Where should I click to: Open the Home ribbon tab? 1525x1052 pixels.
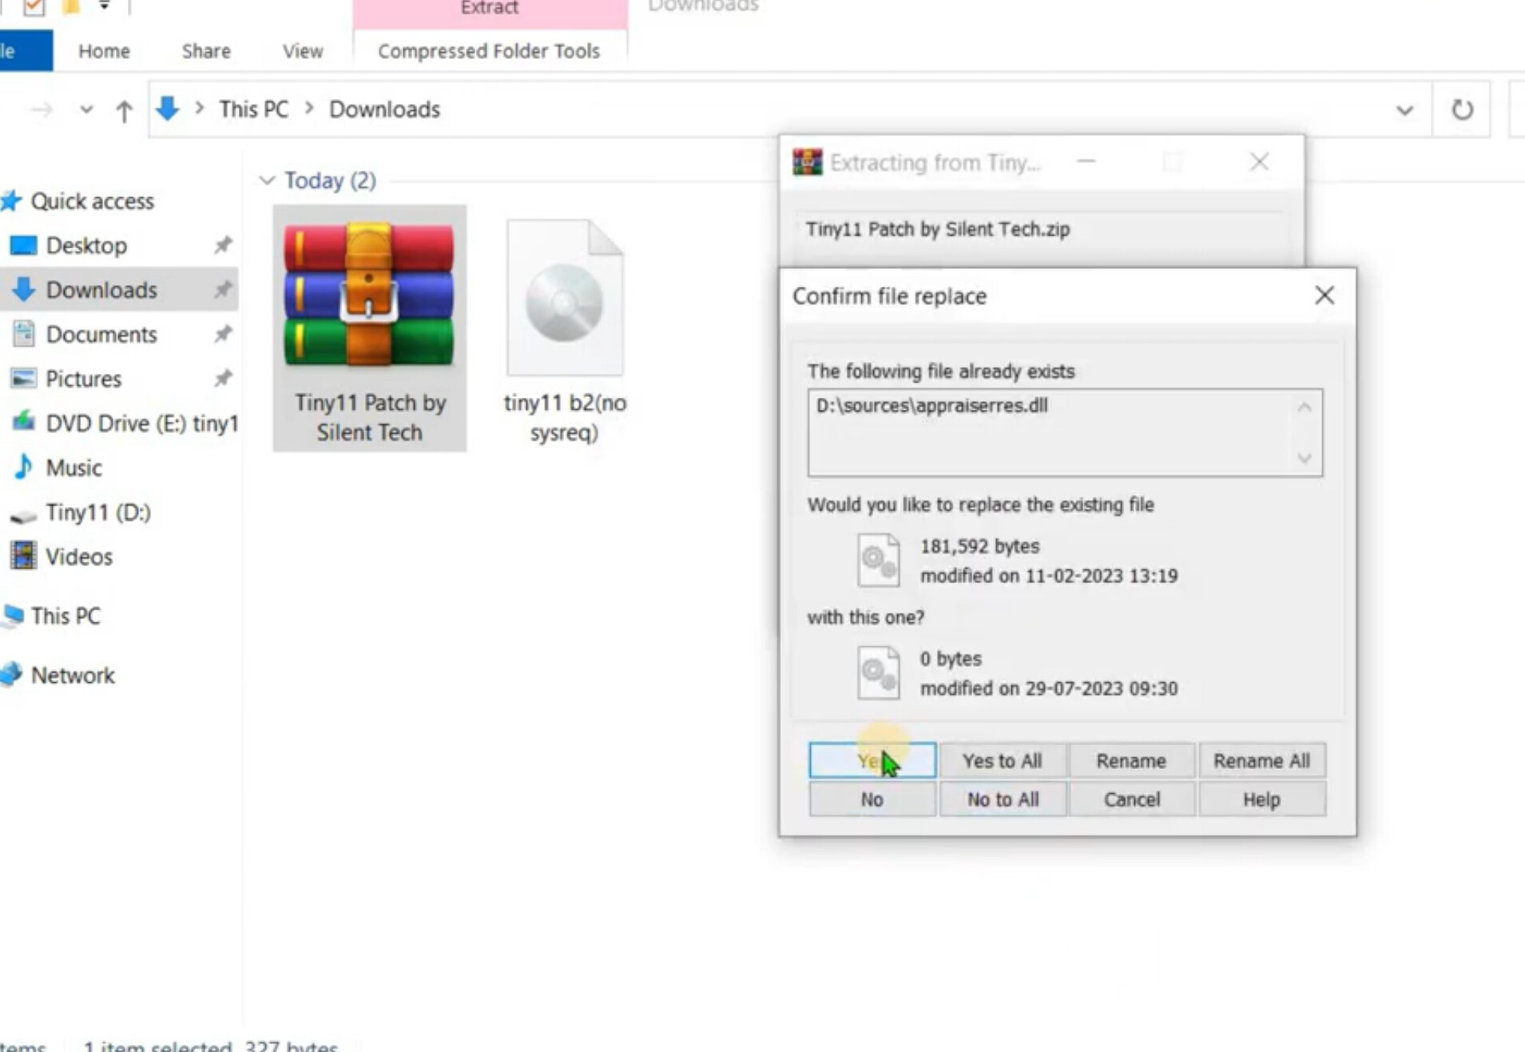(x=104, y=51)
